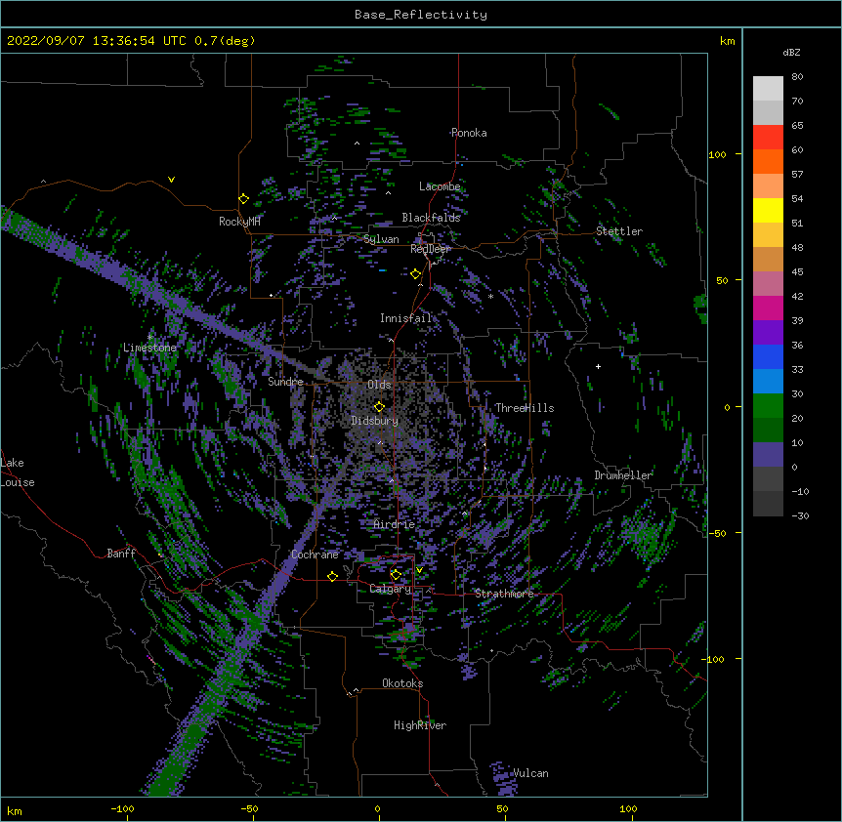Select the Stettler label
This screenshot has width=842, height=822.
point(619,231)
